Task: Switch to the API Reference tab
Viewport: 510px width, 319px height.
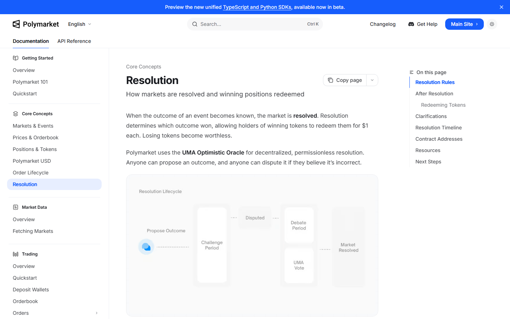Action: tap(74, 41)
